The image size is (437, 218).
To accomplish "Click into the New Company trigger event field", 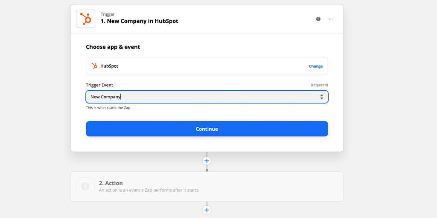I will [x=207, y=97].
